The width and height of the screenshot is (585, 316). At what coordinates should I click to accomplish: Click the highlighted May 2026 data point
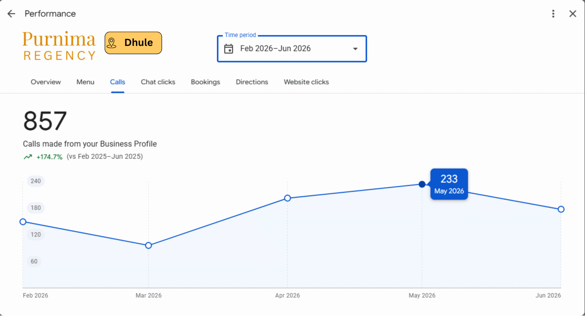[x=422, y=184]
